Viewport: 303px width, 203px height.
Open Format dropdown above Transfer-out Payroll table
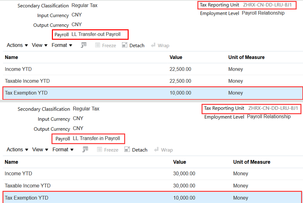(x=62, y=45)
